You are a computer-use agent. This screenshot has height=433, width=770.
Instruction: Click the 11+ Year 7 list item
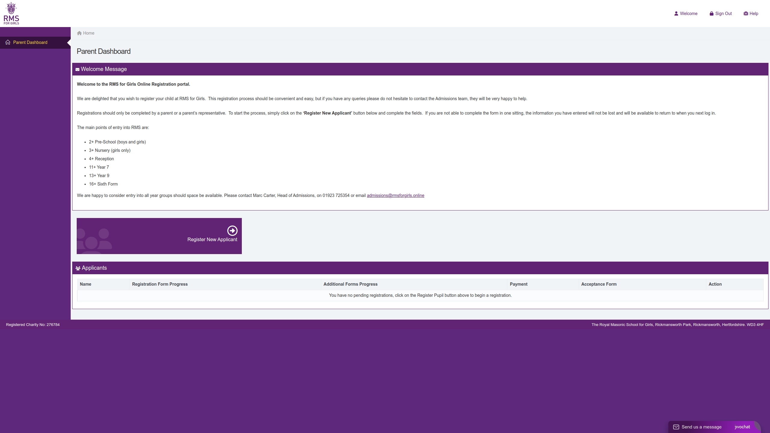99,167
